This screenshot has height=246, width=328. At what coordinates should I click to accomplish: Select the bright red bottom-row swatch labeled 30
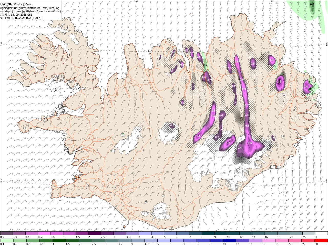click(x=321, y=240)
